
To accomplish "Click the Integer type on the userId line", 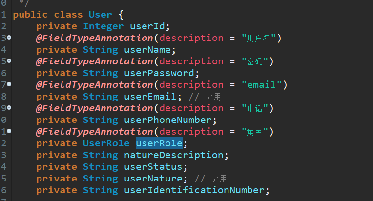I will pos(103,26).
